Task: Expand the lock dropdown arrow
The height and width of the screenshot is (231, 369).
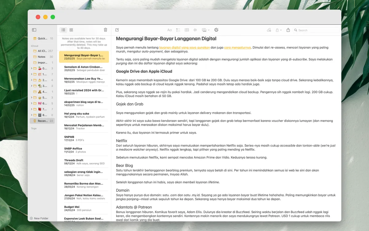Action: coord(281,30)
